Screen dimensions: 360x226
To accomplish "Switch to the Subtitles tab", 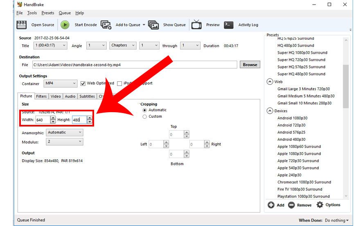I will tap(87, 96).
